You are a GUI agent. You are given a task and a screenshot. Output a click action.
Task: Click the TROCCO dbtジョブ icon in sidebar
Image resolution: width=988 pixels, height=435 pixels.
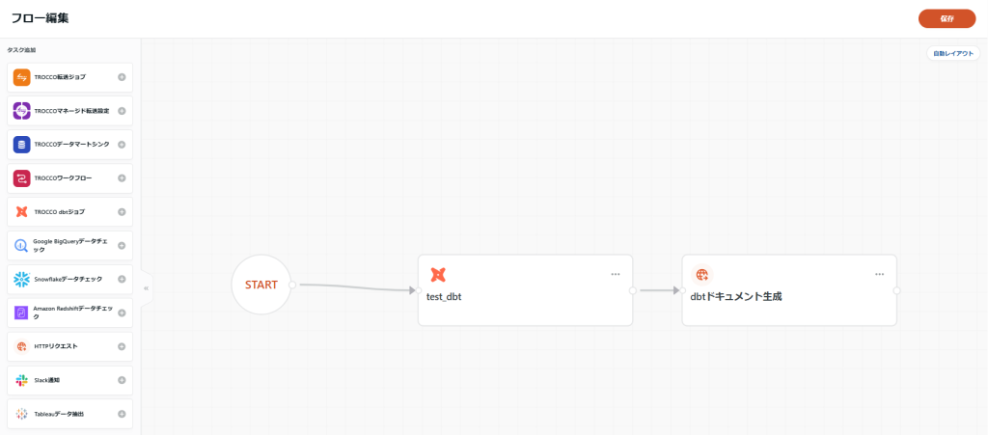point(21,212)
